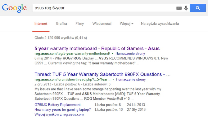Screen dimensions: 208x118
Task: Open Narzędzia wyszukiwania options
Action: [160, 24]
